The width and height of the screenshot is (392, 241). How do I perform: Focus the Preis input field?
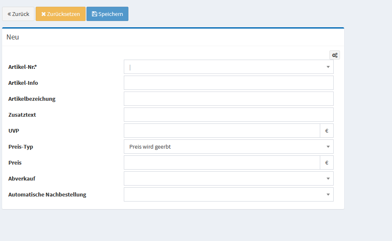click(x=222, y=162)
